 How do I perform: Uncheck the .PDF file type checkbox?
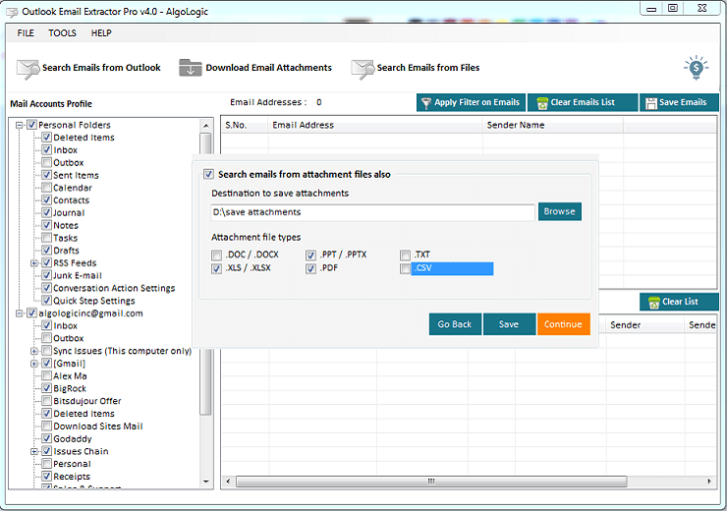click(311, 268)
